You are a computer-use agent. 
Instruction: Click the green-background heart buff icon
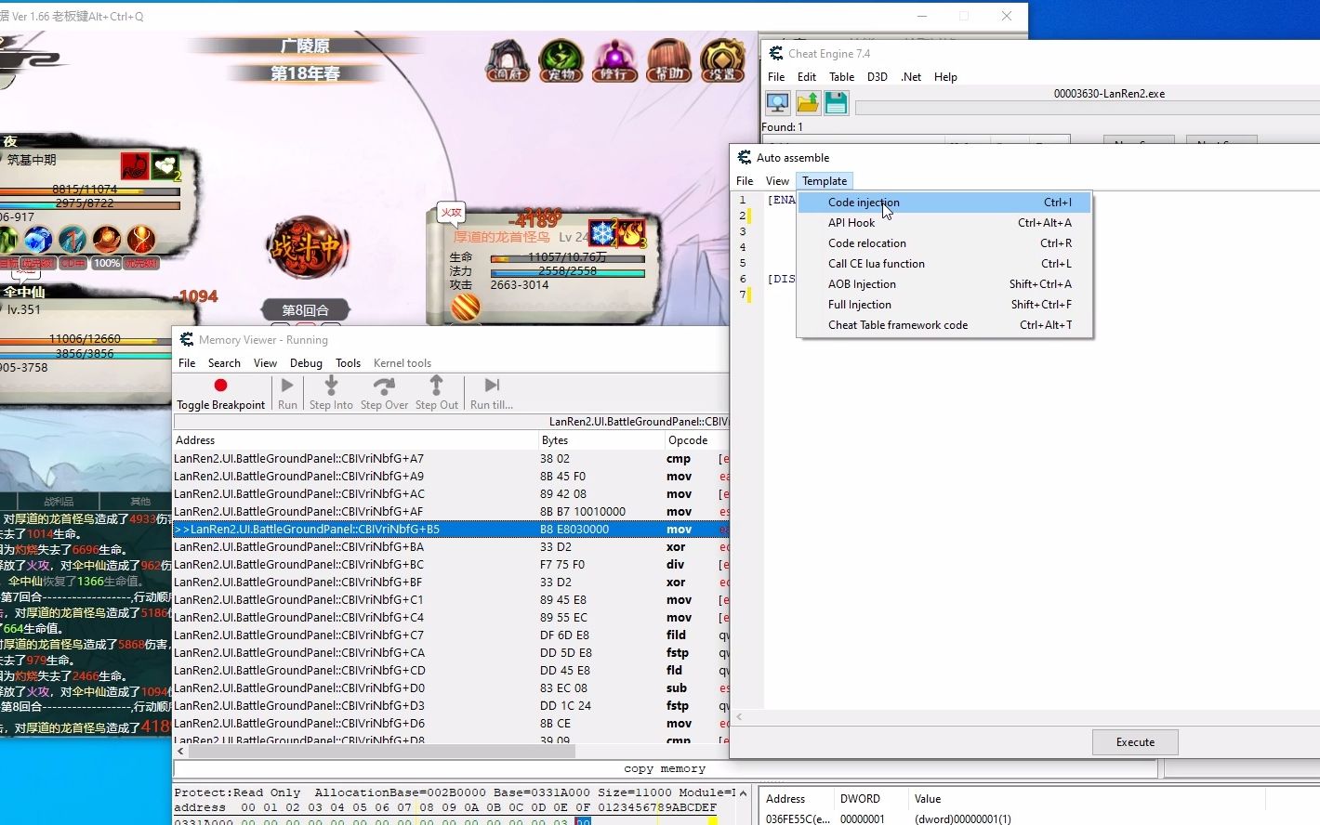point(165,166)
